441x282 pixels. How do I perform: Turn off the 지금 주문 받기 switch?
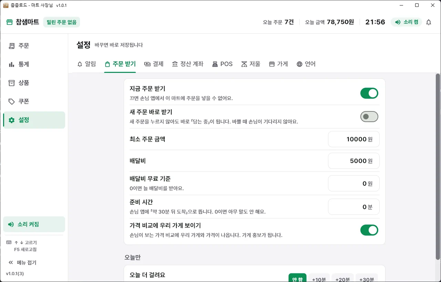tap(369, 93)
